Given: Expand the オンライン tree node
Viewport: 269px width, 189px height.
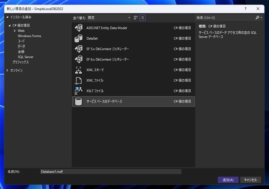Looking at the screenshot, I should click(x=7, y=70).
